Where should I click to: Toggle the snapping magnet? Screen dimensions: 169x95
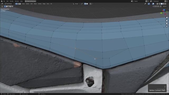85,4
